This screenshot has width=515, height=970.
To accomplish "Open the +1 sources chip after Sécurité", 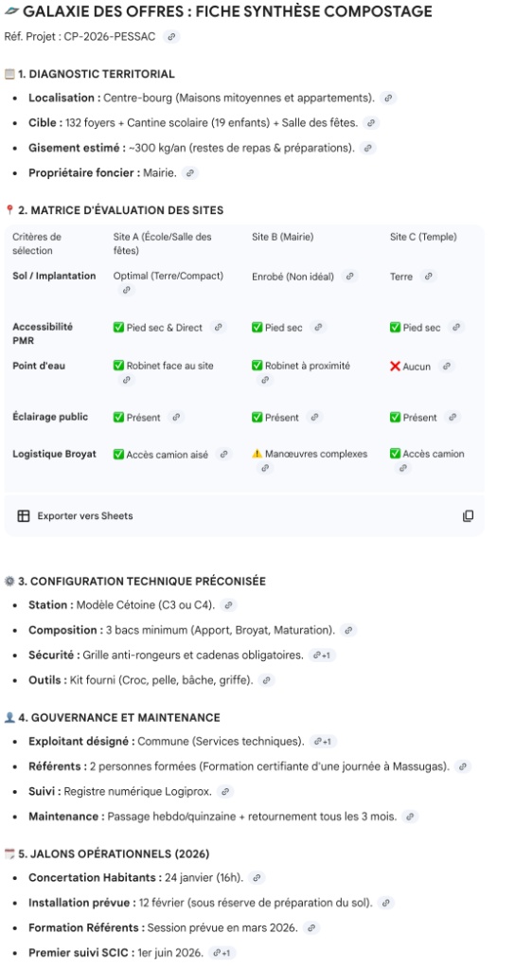I will pyautogui.click(x=322, y=655).
